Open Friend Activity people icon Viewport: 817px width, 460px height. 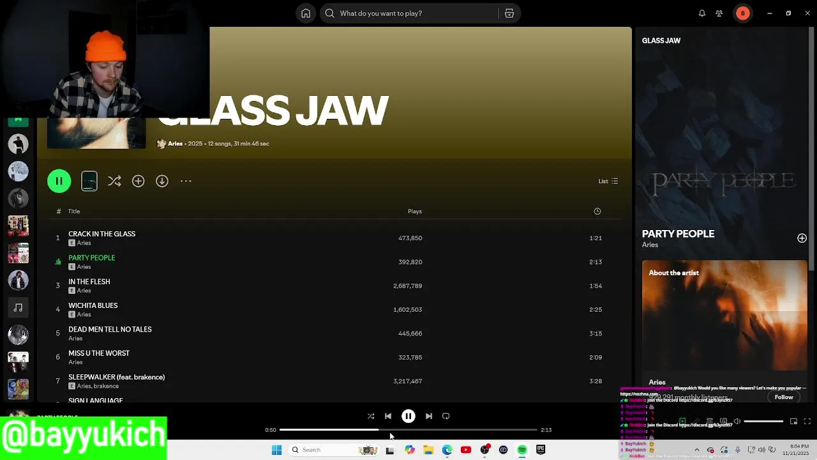coord(719,13)
